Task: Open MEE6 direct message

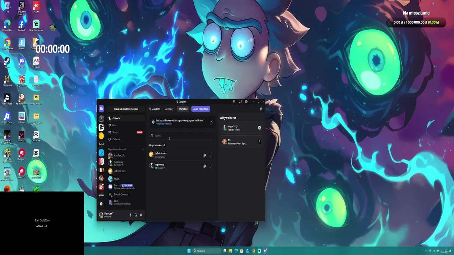Action: 126,179
